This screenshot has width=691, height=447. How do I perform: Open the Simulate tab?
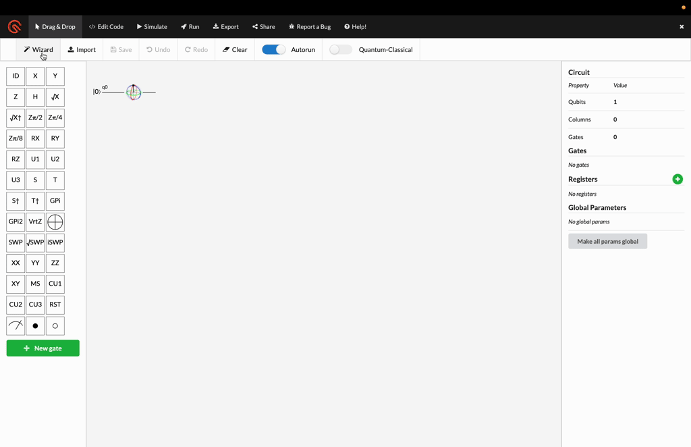coord(152,26)
